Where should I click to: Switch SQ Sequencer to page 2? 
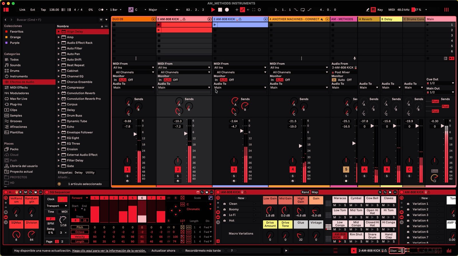(62, 242)
